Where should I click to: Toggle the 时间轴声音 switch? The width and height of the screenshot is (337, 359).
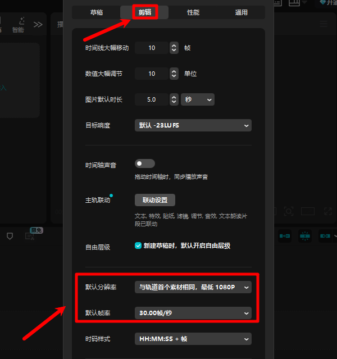[x=144, y=163]
